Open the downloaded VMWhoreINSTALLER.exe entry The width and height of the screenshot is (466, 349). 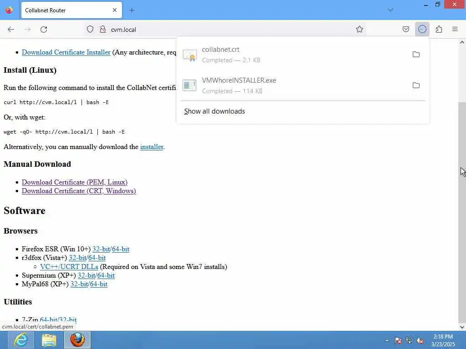[x=293, y=85]
